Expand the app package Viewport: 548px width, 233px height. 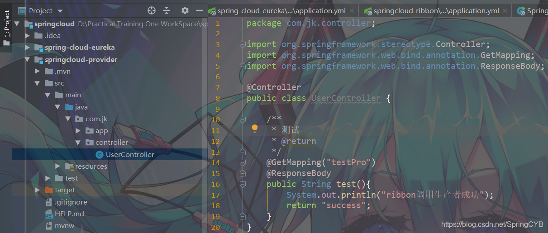point(77,131)
